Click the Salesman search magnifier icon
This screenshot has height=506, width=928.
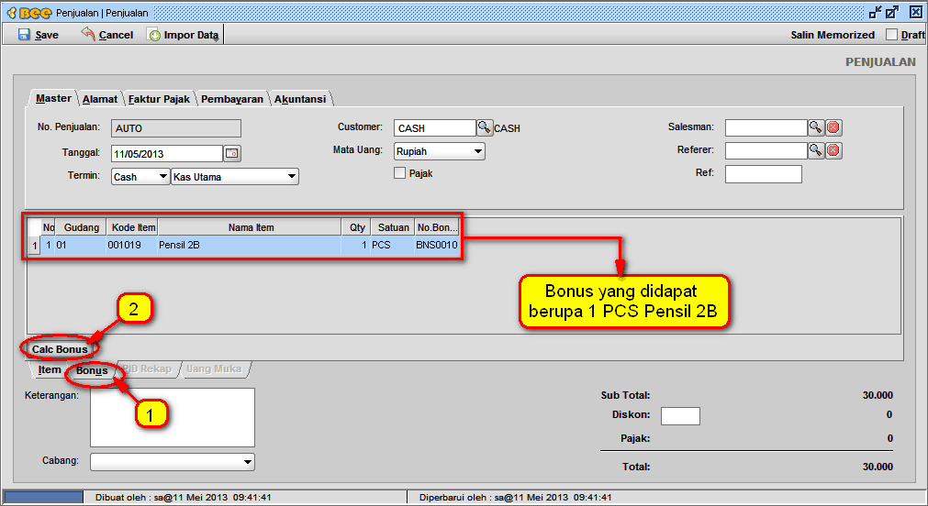815,127
